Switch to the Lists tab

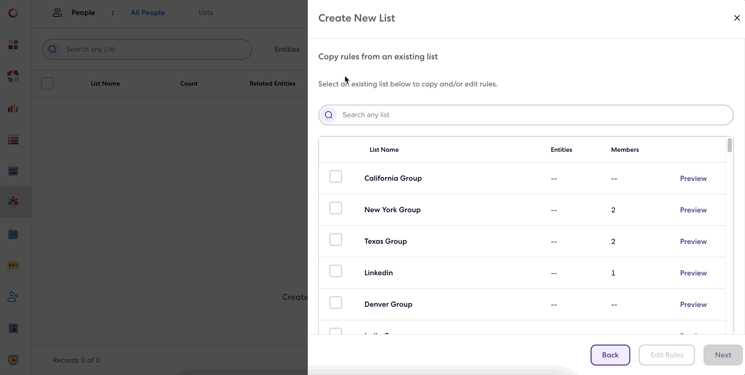[x=206, y=13]
